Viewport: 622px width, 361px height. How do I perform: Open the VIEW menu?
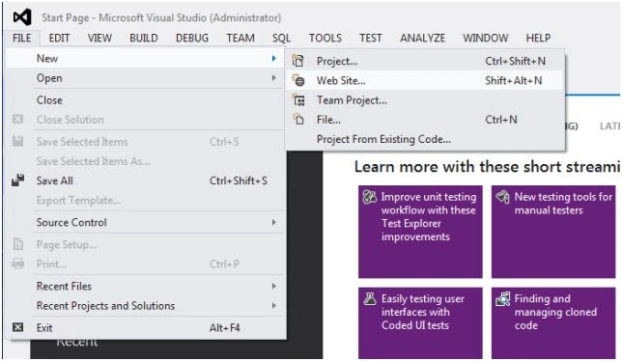99,38
